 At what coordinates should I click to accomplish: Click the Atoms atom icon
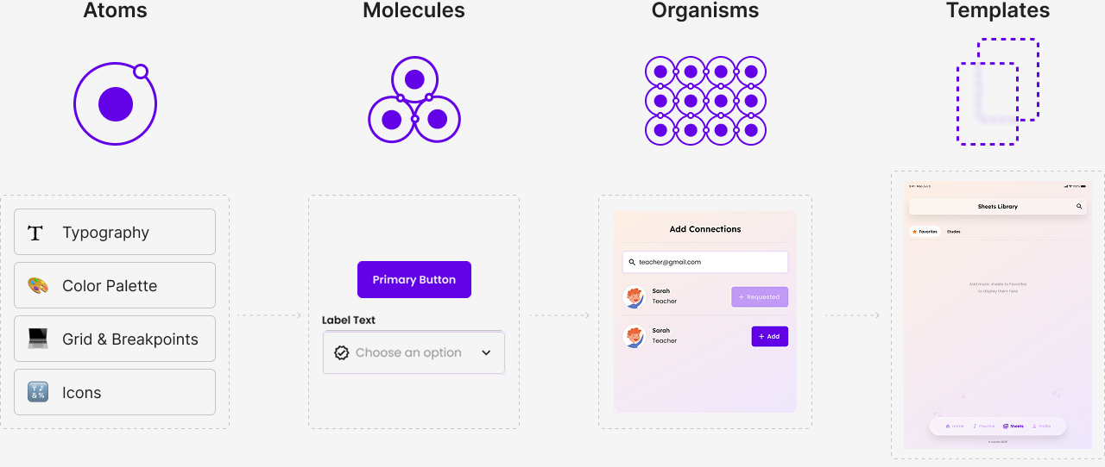tap(115, 104)
